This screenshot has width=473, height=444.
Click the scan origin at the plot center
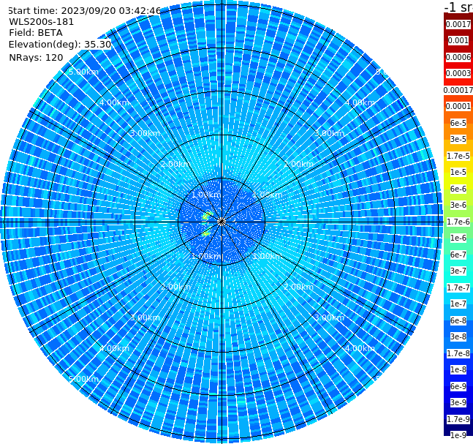(x=222, y=222)
